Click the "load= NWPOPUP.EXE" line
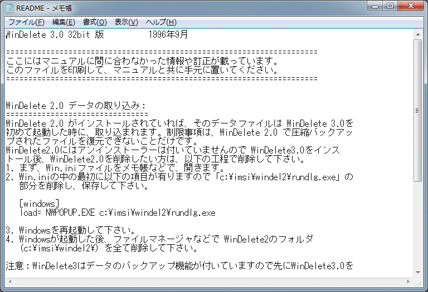428x292 pixels. 118,212
